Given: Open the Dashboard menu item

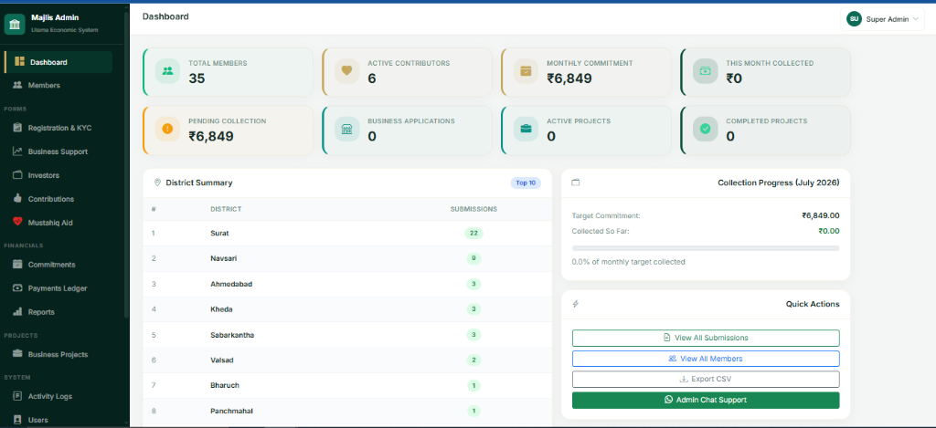Looking at the screenshot, I should pyautogui.click(x=58, y=62).
